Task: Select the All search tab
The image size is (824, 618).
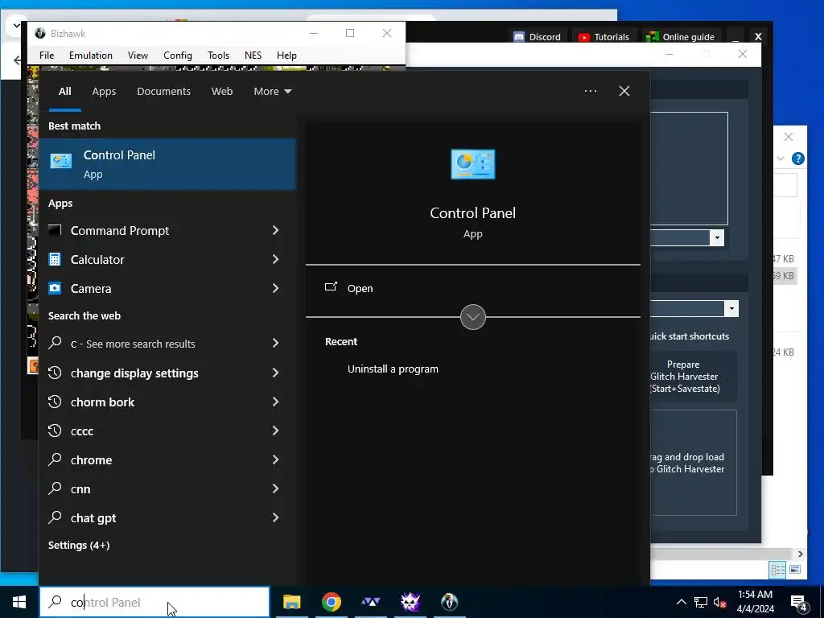Action: pyautogui.click(x=65, y=92)
